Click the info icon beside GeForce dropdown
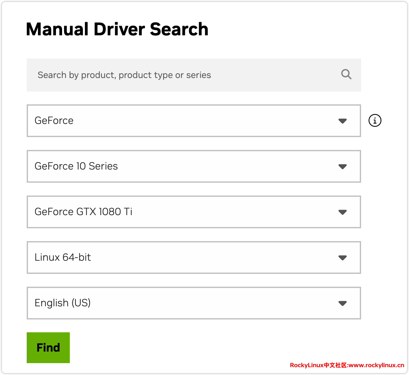This screenshot has height=375, width=409. (375, 121)
